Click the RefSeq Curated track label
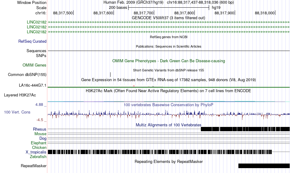This screenshot has height=173, width=290. [x=32, y=41]
